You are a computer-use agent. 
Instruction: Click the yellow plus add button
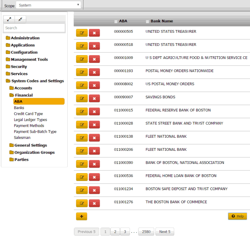[x=82, y=216]
